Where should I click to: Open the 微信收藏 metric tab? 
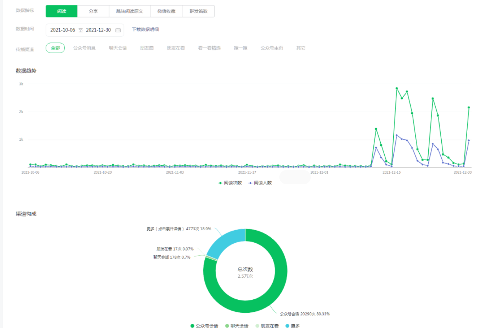click(x=166, y=11)
